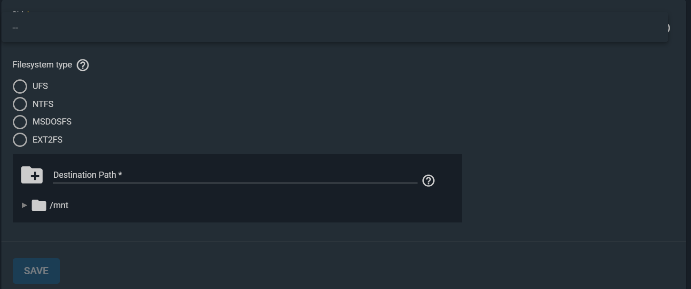Click the /mnt folder icon

coord(39,205)
